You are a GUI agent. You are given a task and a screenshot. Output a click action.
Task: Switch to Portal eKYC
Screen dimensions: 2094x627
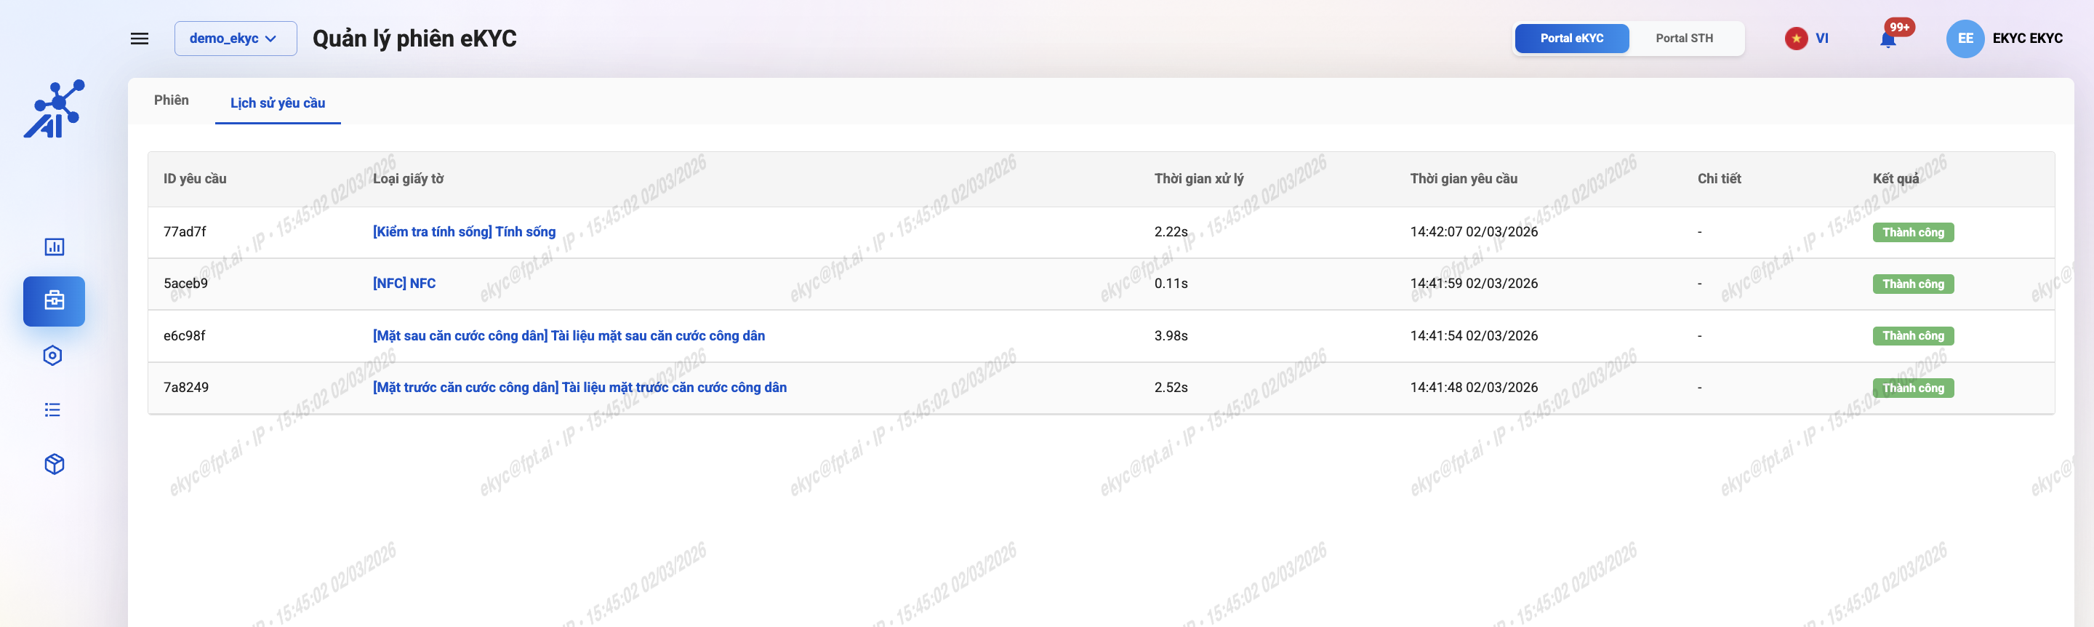pyautogui.click(x=1571, y=39)
